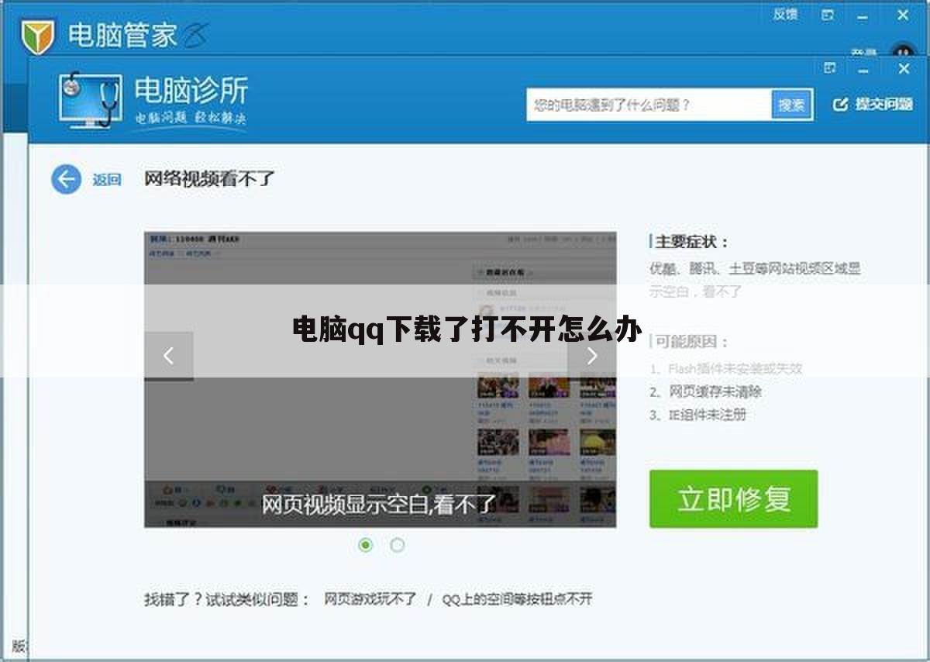The height and width of the screenshot is (662, 930).
Task: Click the 可能原因 label
Action: click(x=692, y=342)
